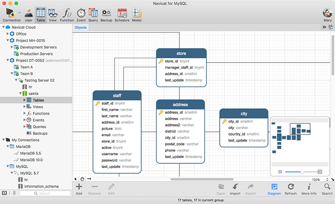Click Remove button
This screenshot has width=335, height=204.
point(94,189)
